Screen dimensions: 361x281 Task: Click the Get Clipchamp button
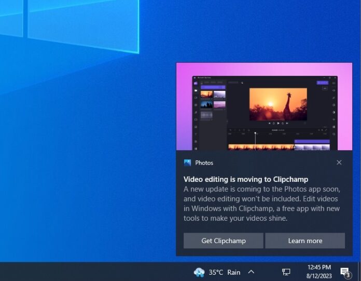click(224, 240)
